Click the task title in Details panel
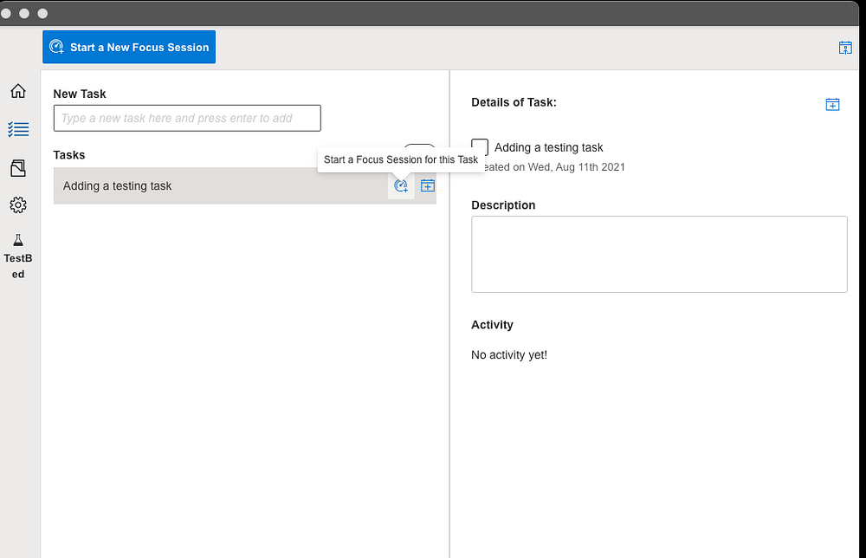This screenshot has width=866, height=558. point(549,147)
